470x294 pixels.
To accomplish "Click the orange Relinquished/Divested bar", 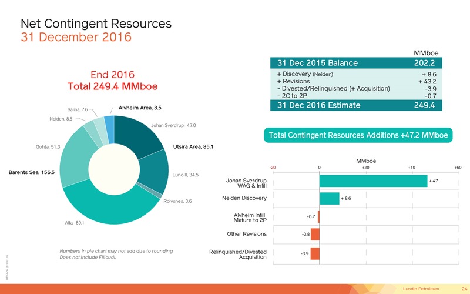I will click(315, 253).
